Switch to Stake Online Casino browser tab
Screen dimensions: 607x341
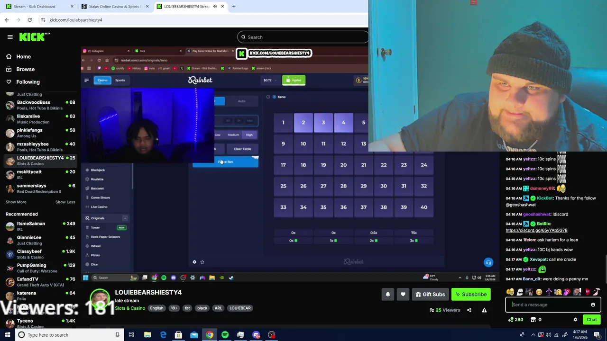click(114, 6)
